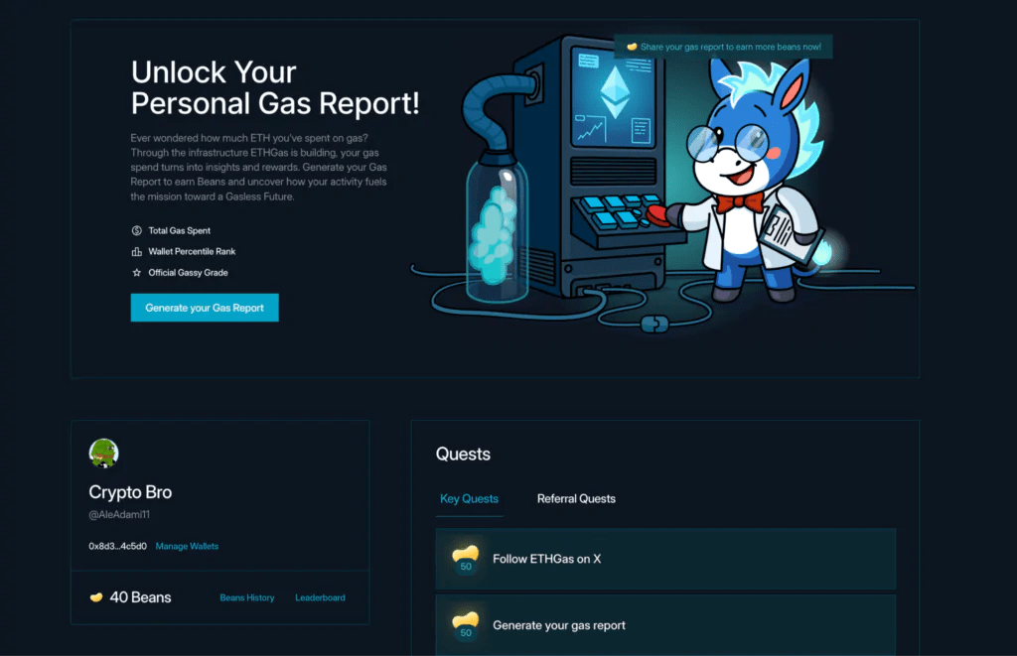This screenshot has width=1017, height=656.
Task: Click the Crypto Bro profile avatar
Action: tap(103, 453)
